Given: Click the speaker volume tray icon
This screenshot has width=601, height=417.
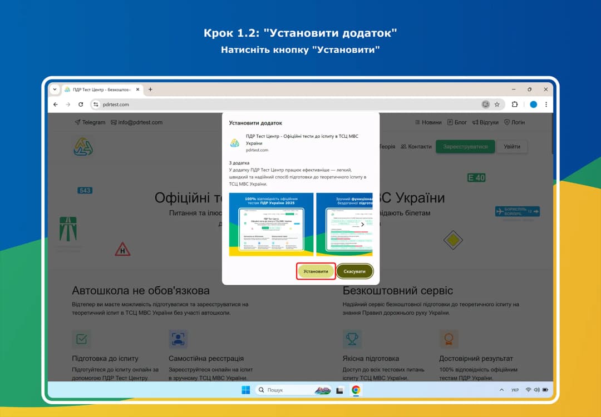Looking at the screenshot, I should (x=536, y=390).
